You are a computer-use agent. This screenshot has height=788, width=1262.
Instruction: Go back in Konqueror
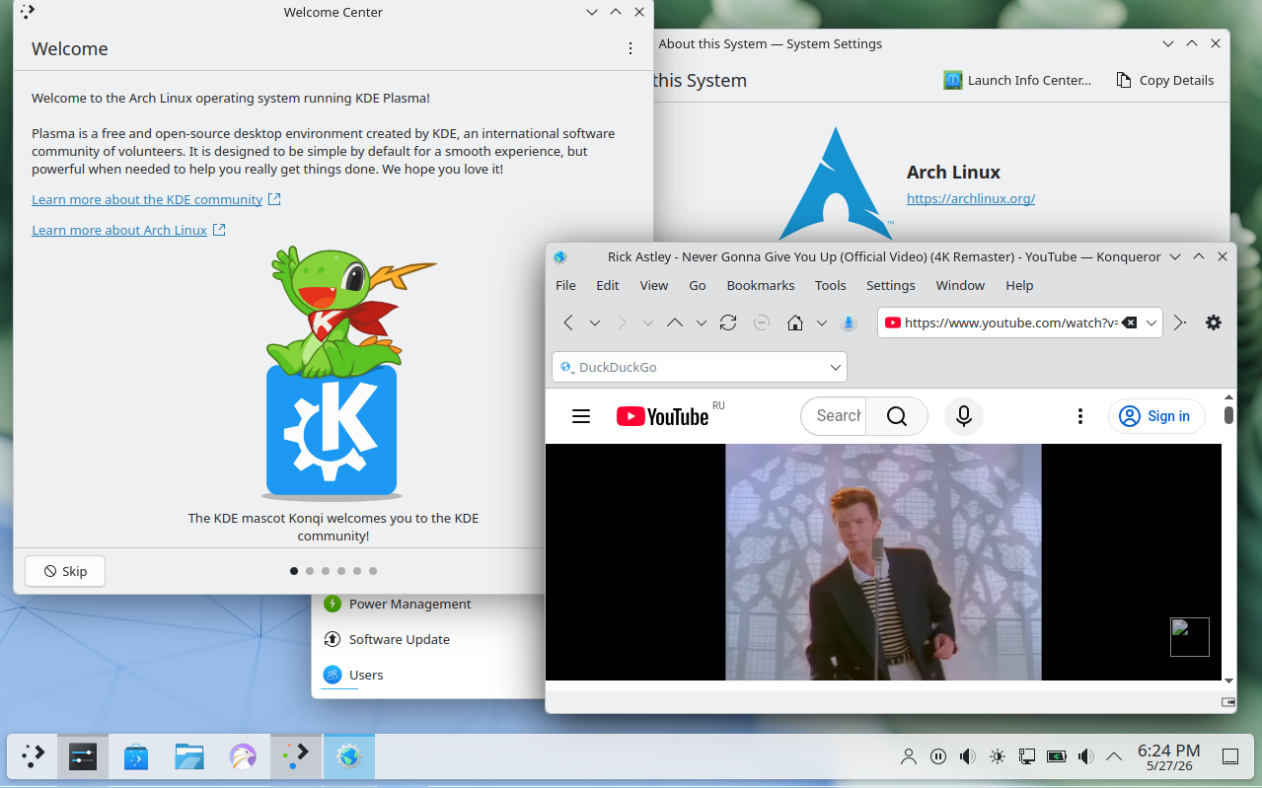click(x=568, y=322)
